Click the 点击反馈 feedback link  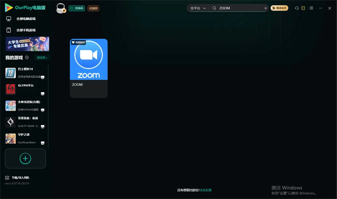pyautogui.click(x=206, y=190)
